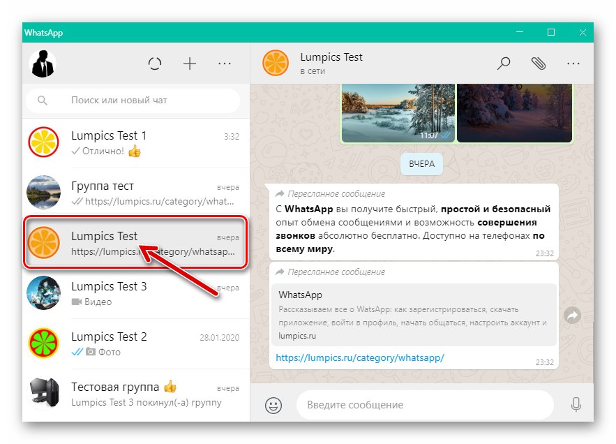Search within this conversation using magnifier
This screenshot has width=616, height=444.
pyautogui.click(x=504, y=64)
